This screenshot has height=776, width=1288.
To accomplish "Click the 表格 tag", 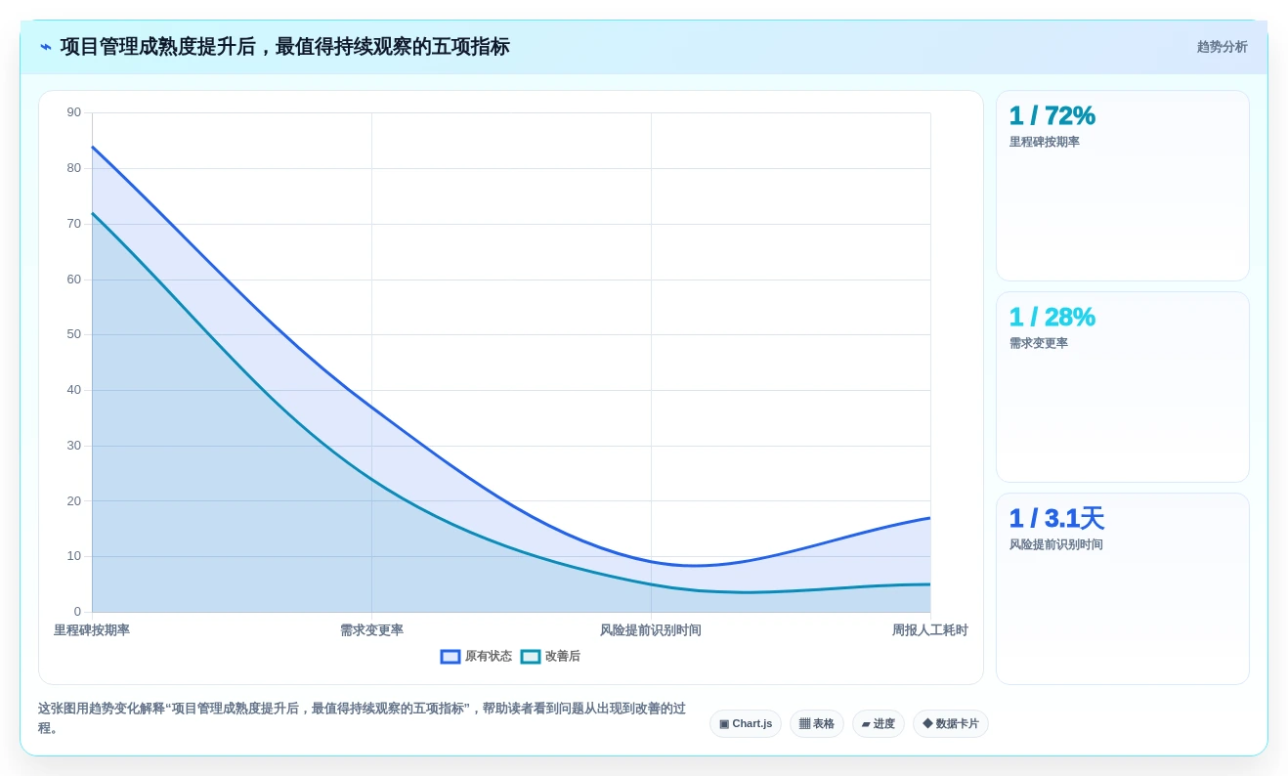I will (817, 724).
